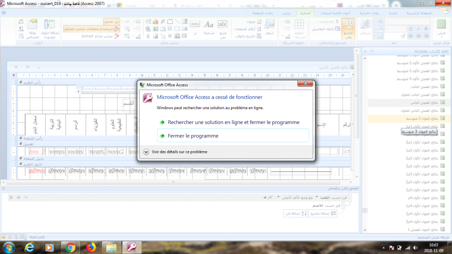452x254 pixels.
Task: Open font color dropdown arrow
Action: tap(375, 21)
